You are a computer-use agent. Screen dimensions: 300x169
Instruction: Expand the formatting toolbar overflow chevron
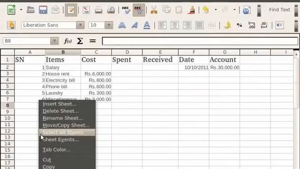(296, 26)
